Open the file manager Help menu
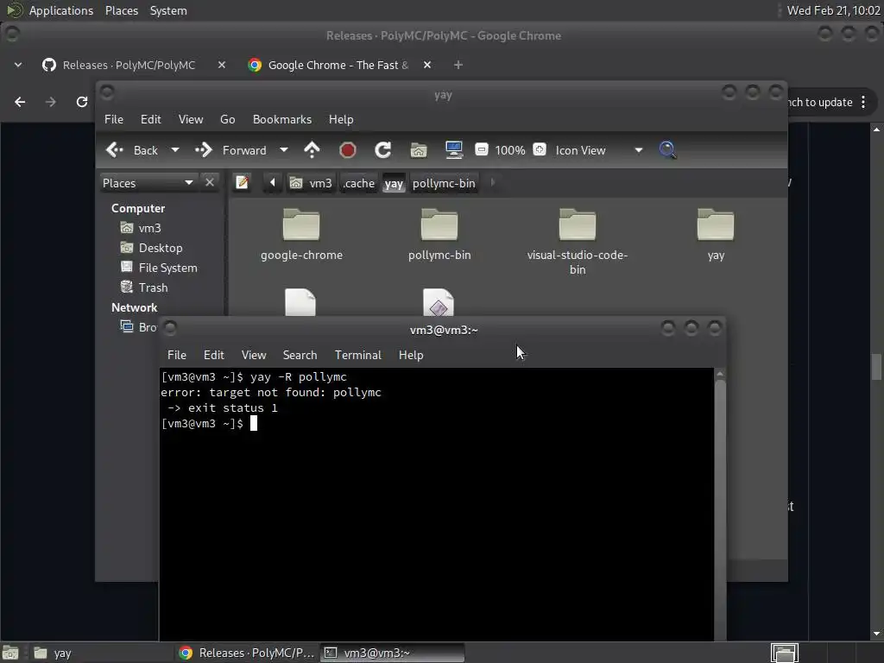Image resolution: width=884 pixels, height=663 pixels. pyautogui.click(x=341, y=119)
